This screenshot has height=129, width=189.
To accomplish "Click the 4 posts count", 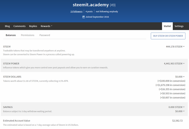I will click(x=89, y=12).
